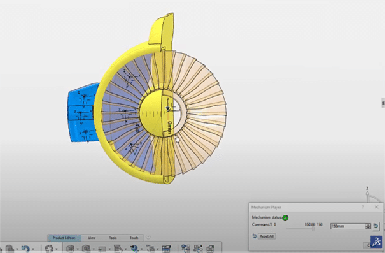Click the Dassault 3DS logo icon
Screen dimensions: 385x253
click(376, 242)
